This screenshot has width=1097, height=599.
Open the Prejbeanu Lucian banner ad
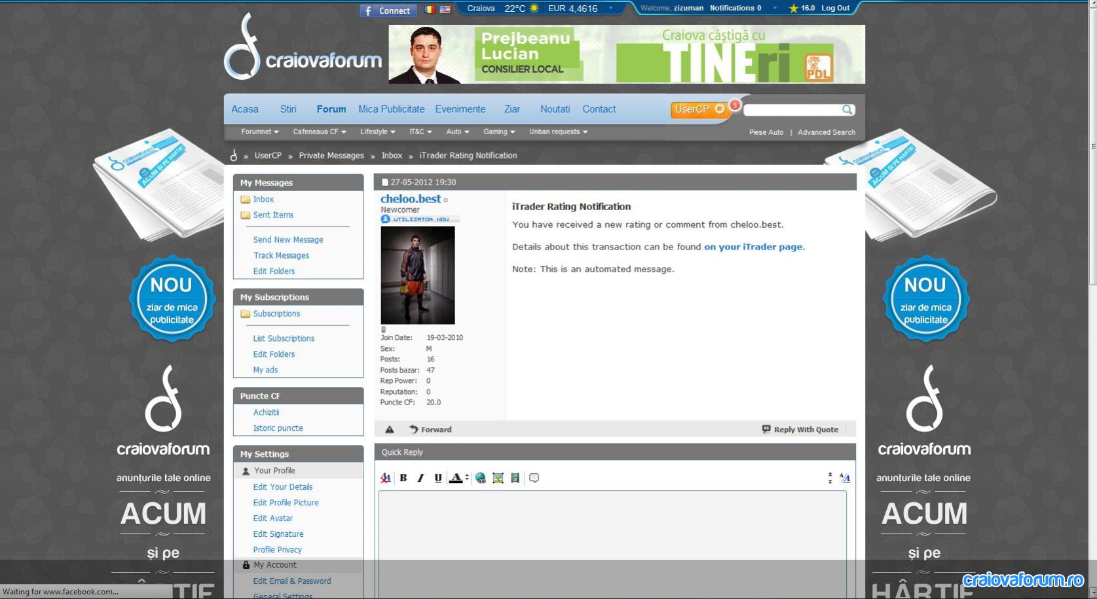point(627,54)
